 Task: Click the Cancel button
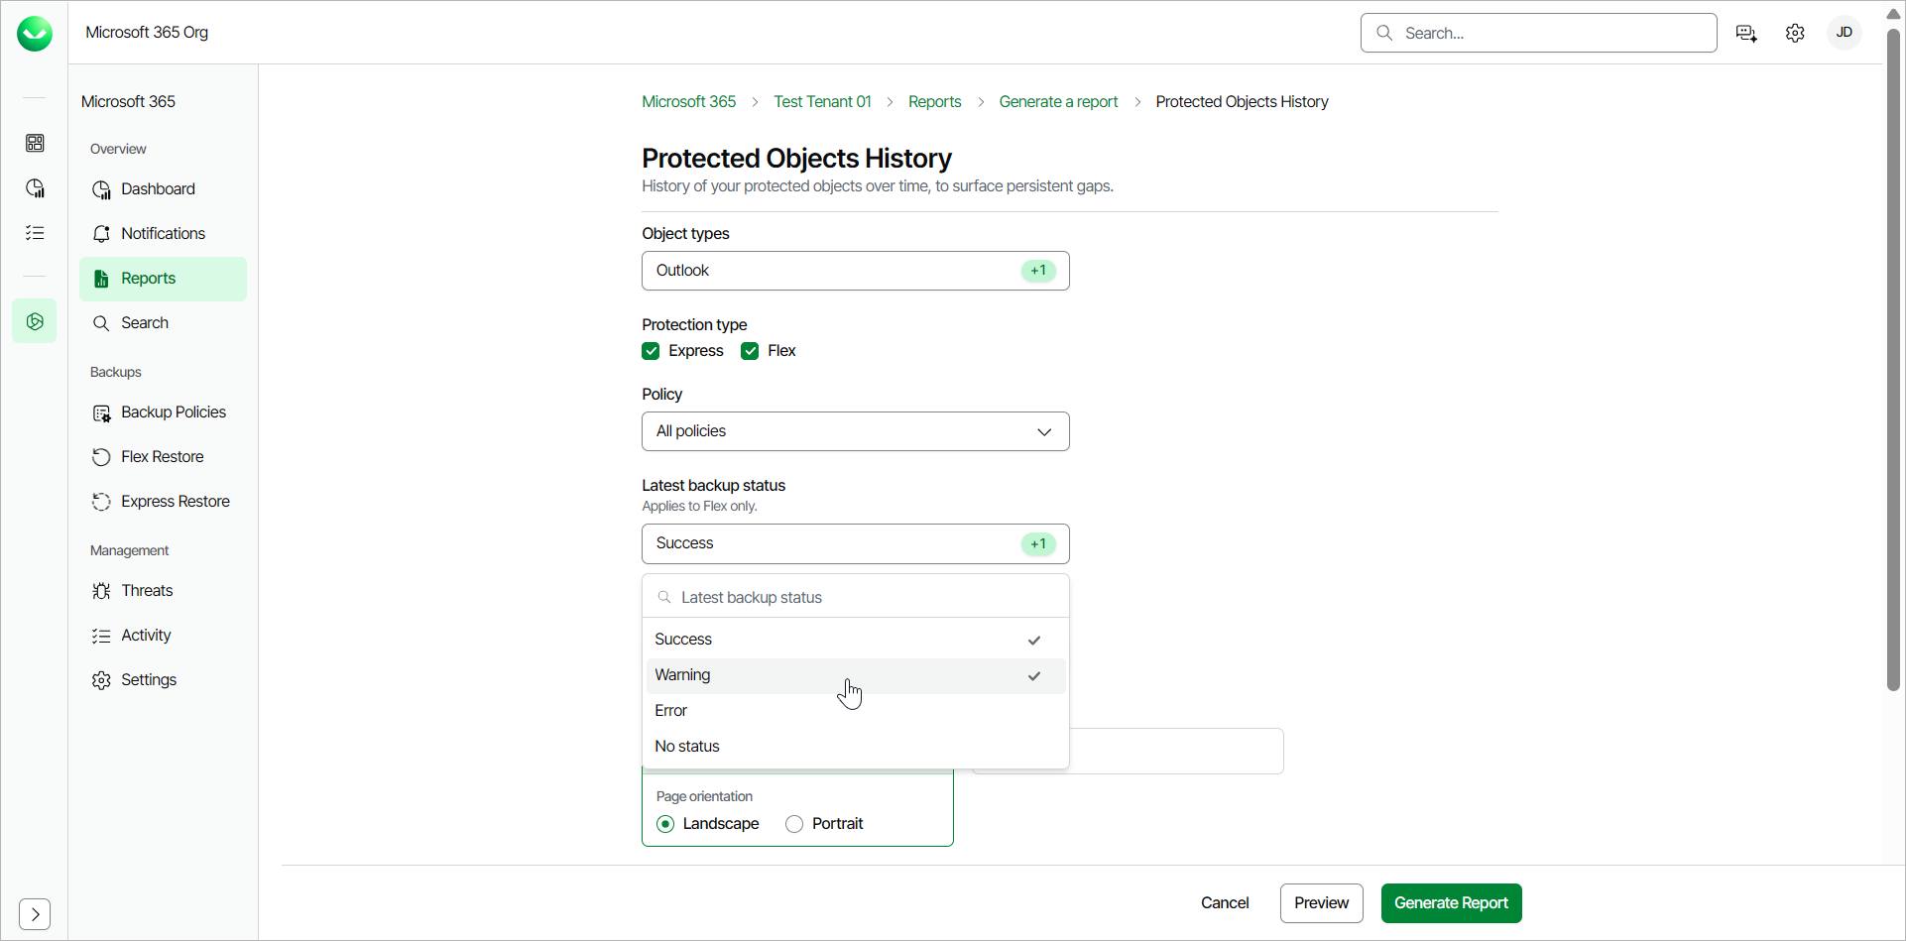click(1225, 903)
